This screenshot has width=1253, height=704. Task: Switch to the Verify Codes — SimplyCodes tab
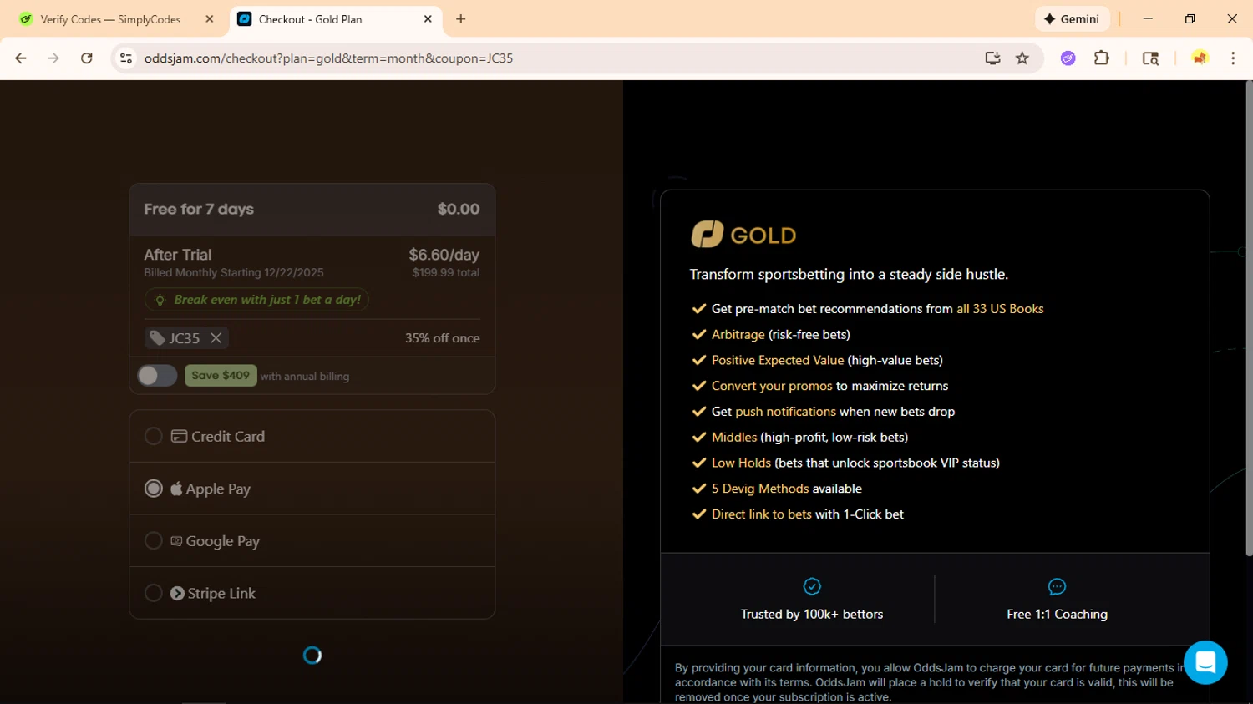coord(116,19)
